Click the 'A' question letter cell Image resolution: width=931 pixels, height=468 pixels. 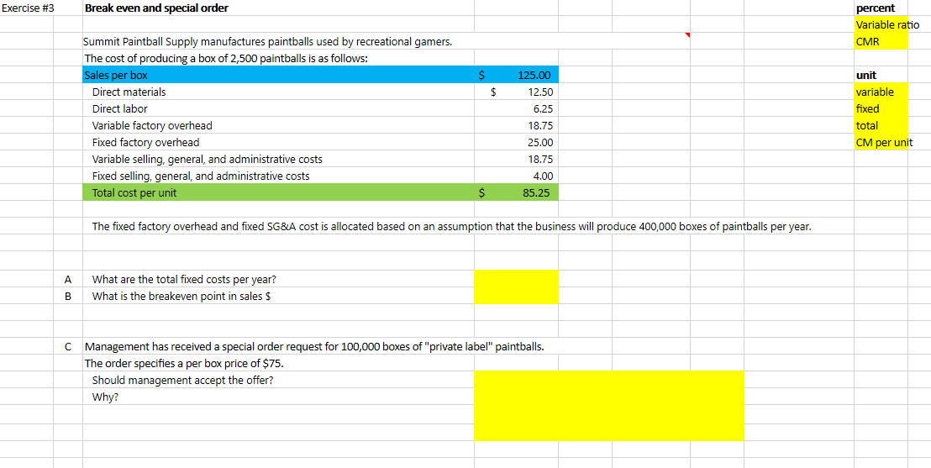point(68,279)
